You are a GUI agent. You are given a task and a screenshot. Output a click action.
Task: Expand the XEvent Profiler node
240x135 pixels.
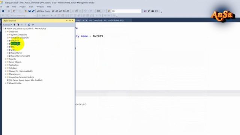[6, 83]
